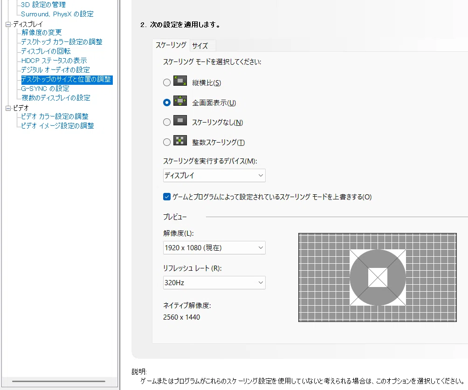Open the スケーリングを実行するデバイス dropdown
This screenshot has height=390, width=468.
tap(214, 176)
